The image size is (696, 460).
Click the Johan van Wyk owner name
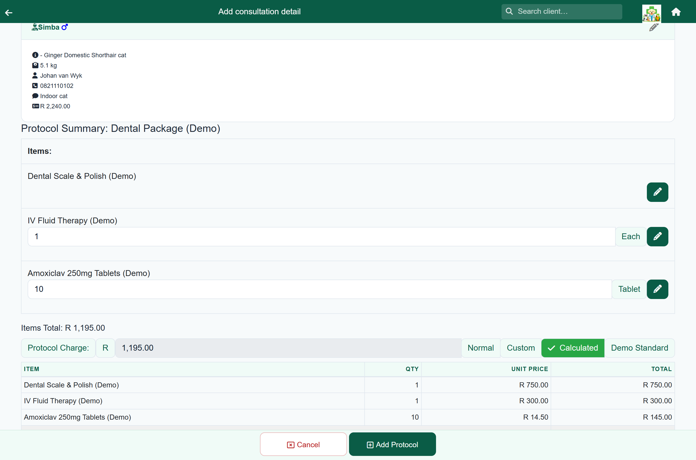(x=61, y=75)
